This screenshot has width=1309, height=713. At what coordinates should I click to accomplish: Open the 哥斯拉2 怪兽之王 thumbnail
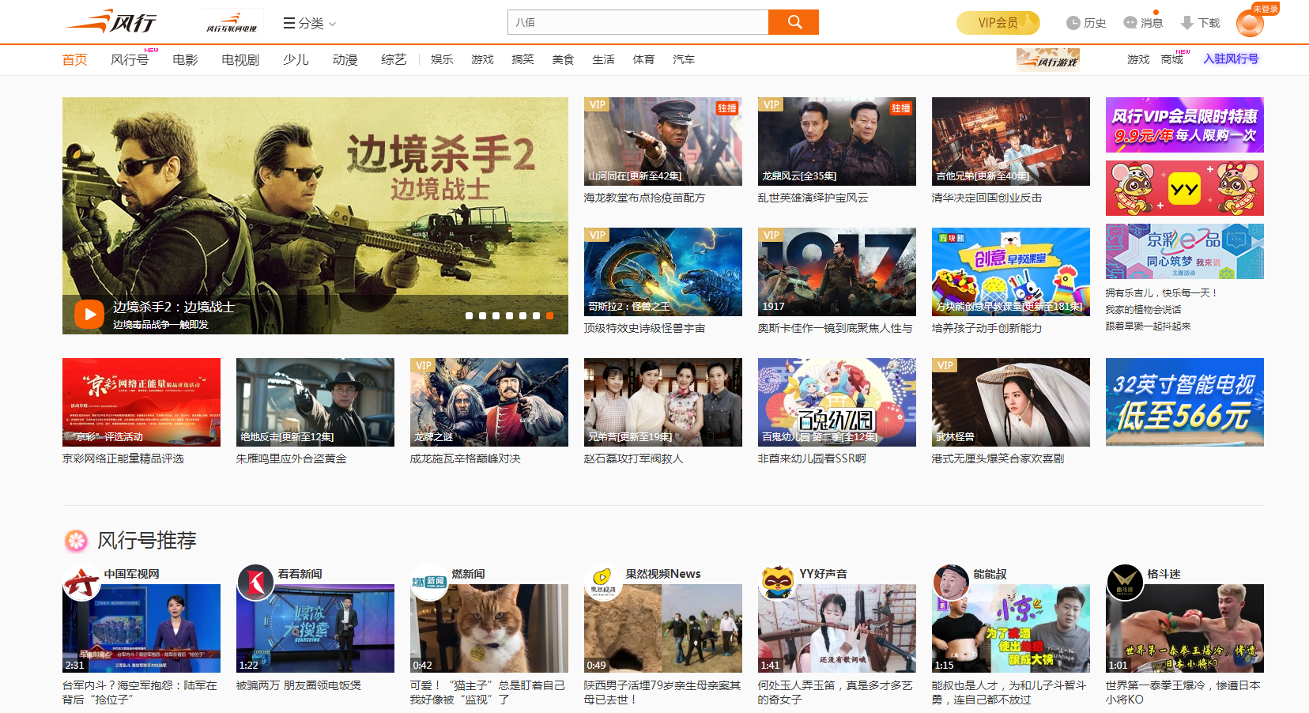(662, 271)
